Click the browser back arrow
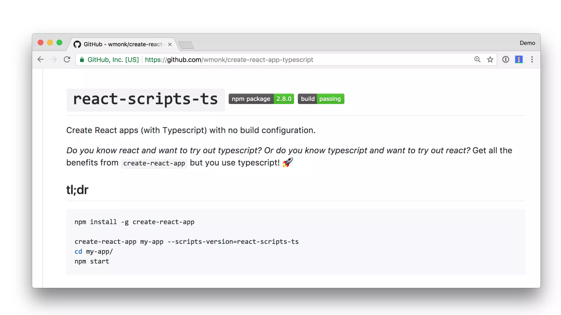Image resolution: width=561 pixels, height=315 pixels. coord(41,59)
